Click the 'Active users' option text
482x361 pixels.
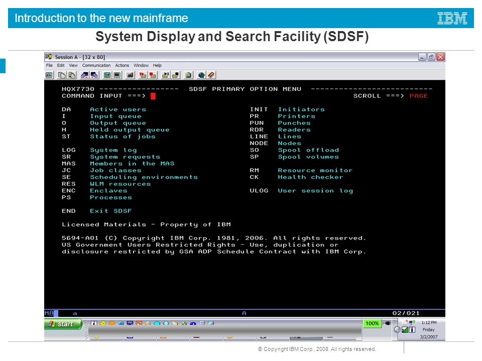tap(118, 109)
